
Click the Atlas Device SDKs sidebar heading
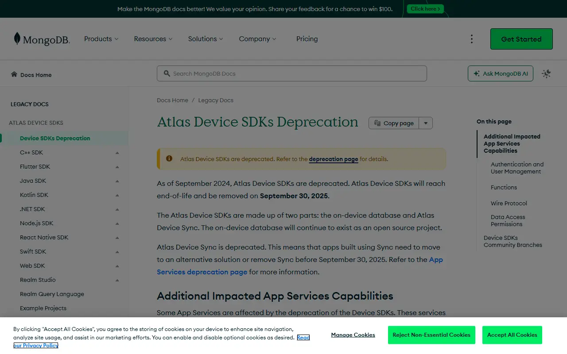click(x=36, y=123)
